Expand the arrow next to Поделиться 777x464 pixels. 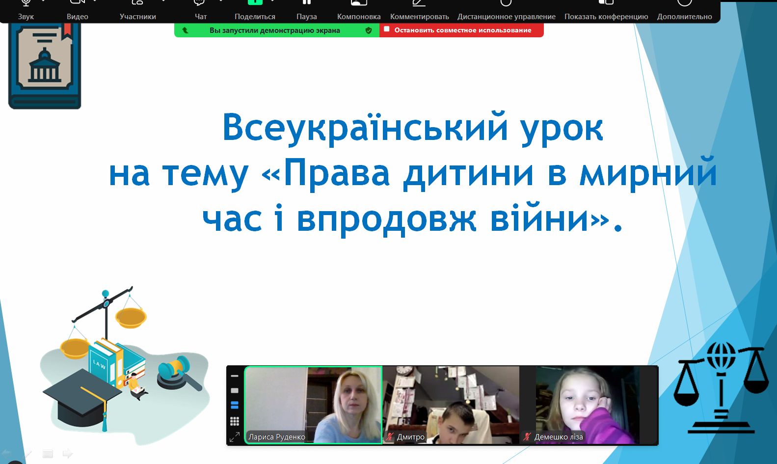coord(272,2)
